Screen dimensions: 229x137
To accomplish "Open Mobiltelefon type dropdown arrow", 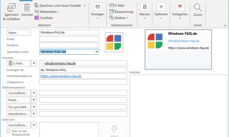I will (x=34, y=114).
